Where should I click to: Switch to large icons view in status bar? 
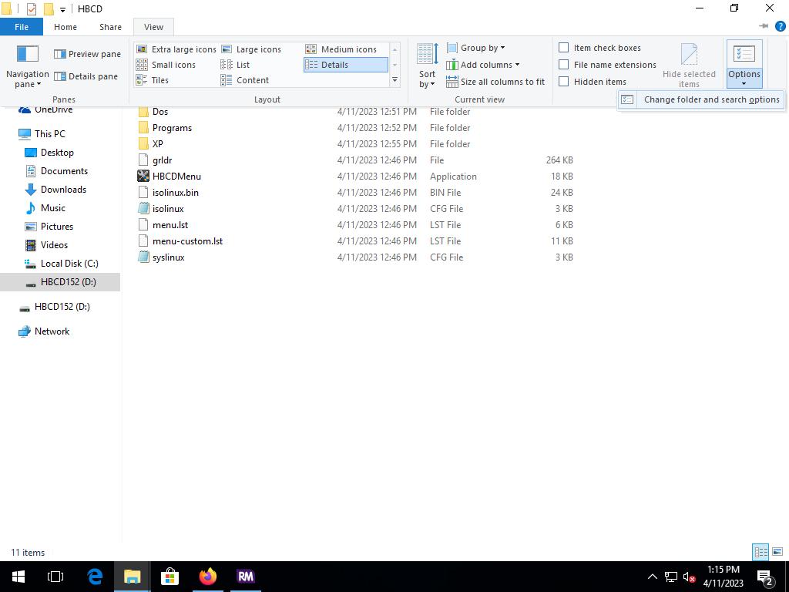coord(777,552)
